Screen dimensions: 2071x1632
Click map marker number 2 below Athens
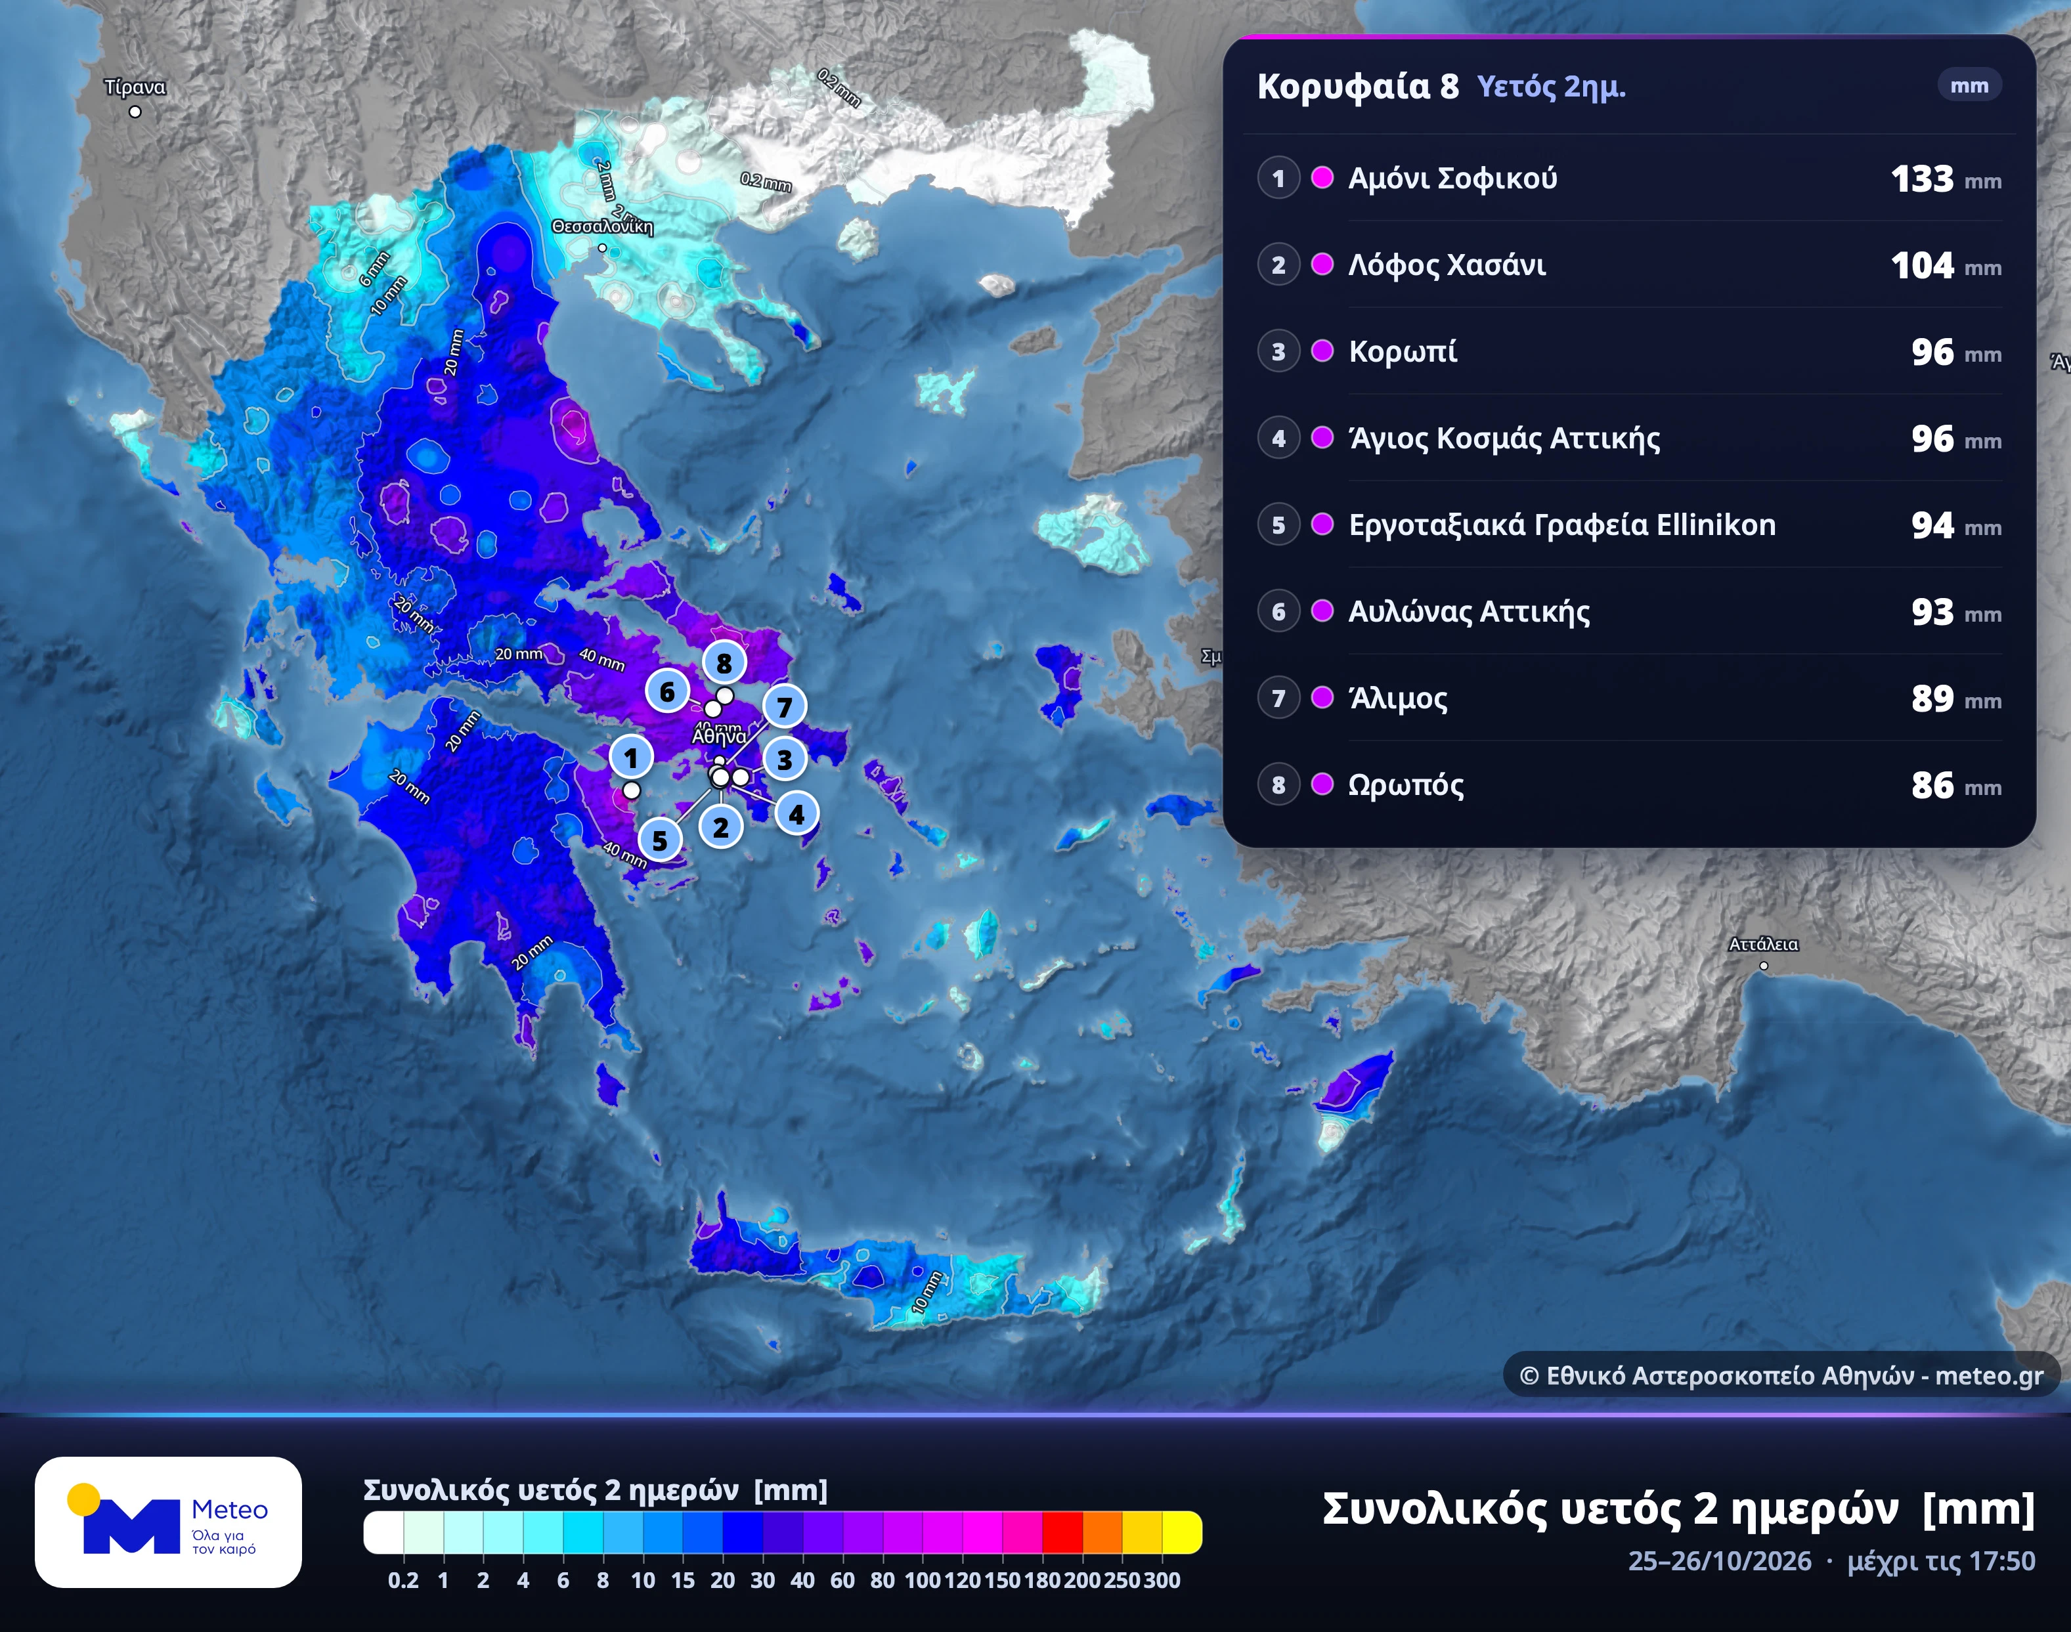pyautogui.click(x=722, y=827)
